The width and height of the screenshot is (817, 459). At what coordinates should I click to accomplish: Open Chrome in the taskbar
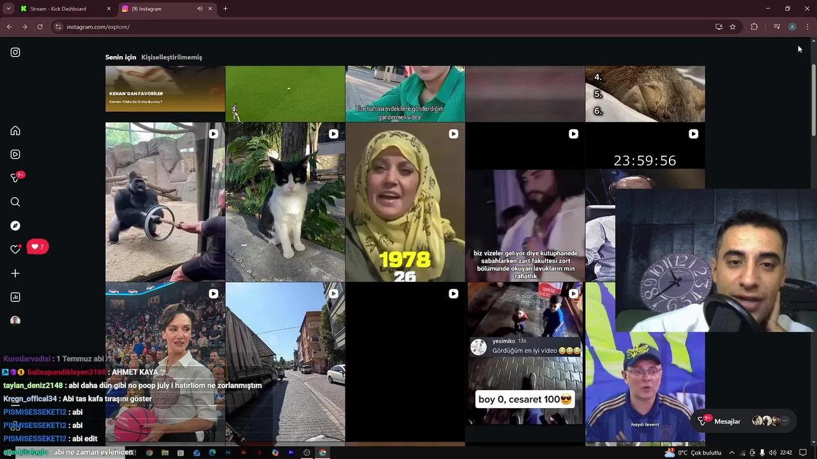322,453
